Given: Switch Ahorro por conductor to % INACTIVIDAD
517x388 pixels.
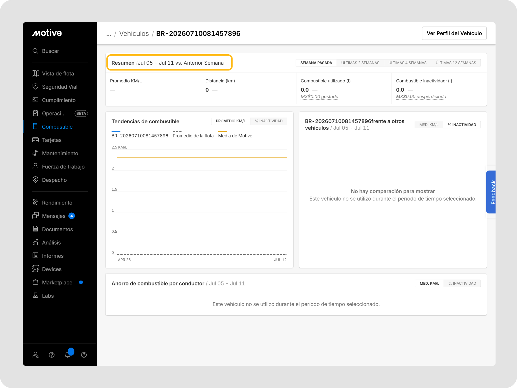Looking at the screenshot, I should [462, 283].
